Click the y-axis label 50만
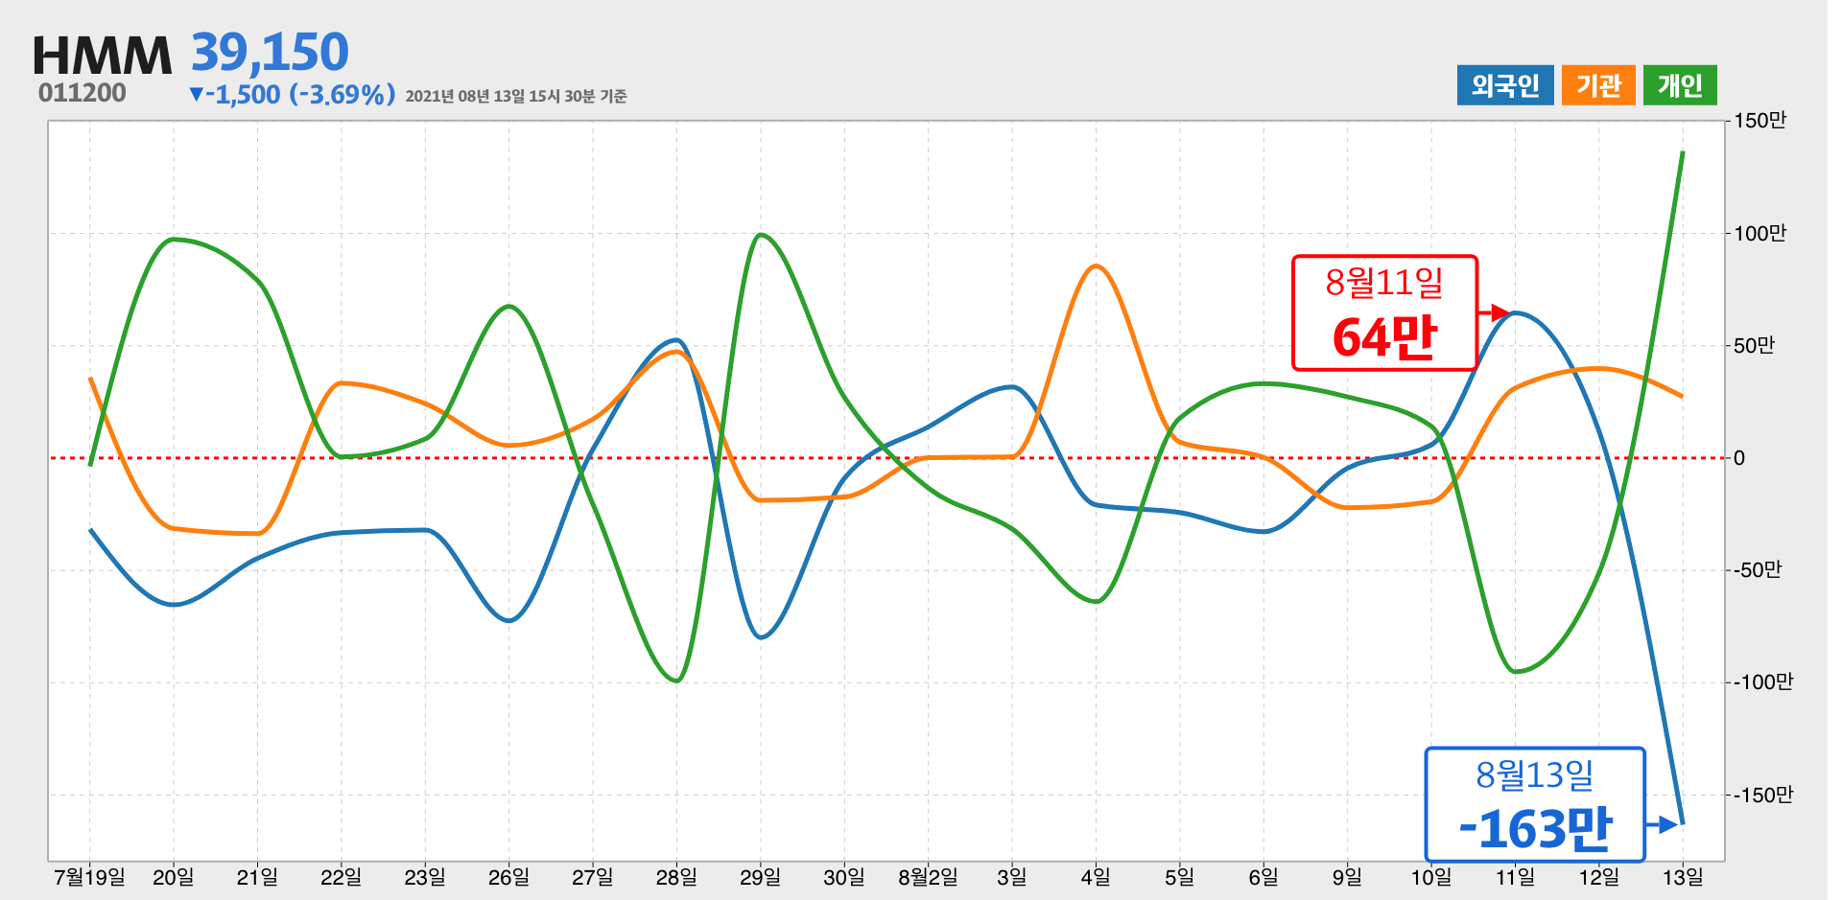Viewport: 1842px width, 900px height. [1754, 345]
